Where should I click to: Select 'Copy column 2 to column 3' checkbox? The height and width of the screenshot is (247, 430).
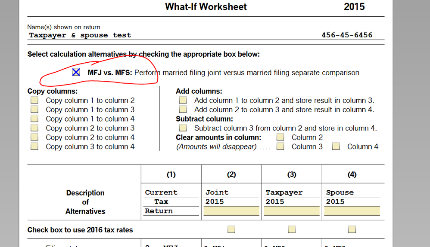pyautogui.click(x=34, y=128)
